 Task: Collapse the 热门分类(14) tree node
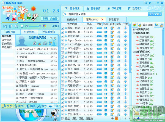tap(134, 52)
